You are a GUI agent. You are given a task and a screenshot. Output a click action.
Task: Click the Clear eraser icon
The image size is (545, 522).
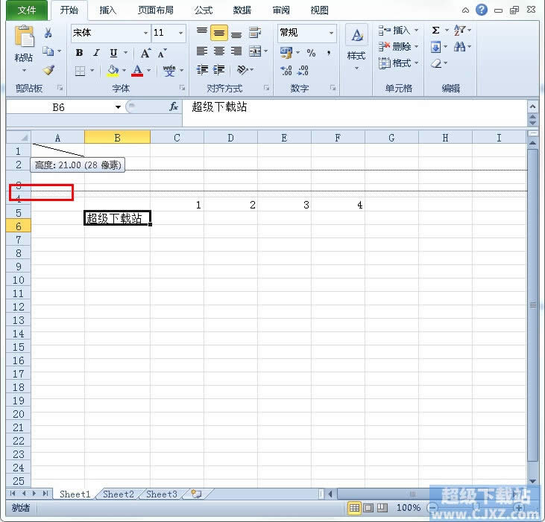tap(436, 63)
